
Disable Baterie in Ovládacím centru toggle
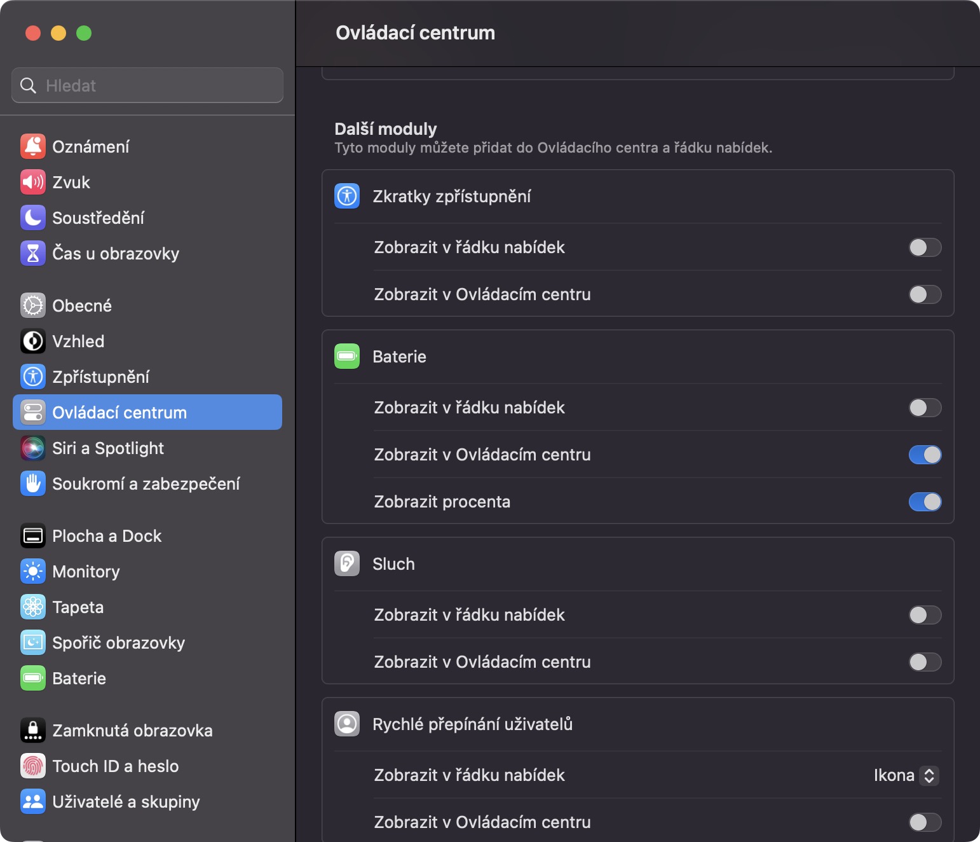(x=925, y=455)
